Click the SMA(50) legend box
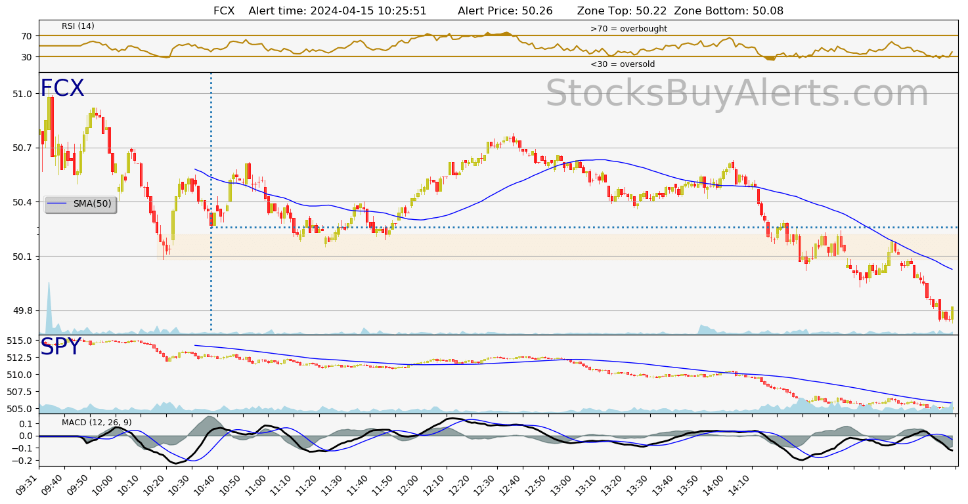The image size is (968, 504). [x=81, y=204]
